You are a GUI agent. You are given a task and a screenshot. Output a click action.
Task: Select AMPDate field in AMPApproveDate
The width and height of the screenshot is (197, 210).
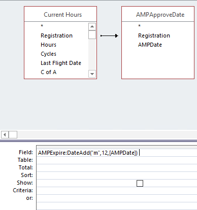coord(150,45)
